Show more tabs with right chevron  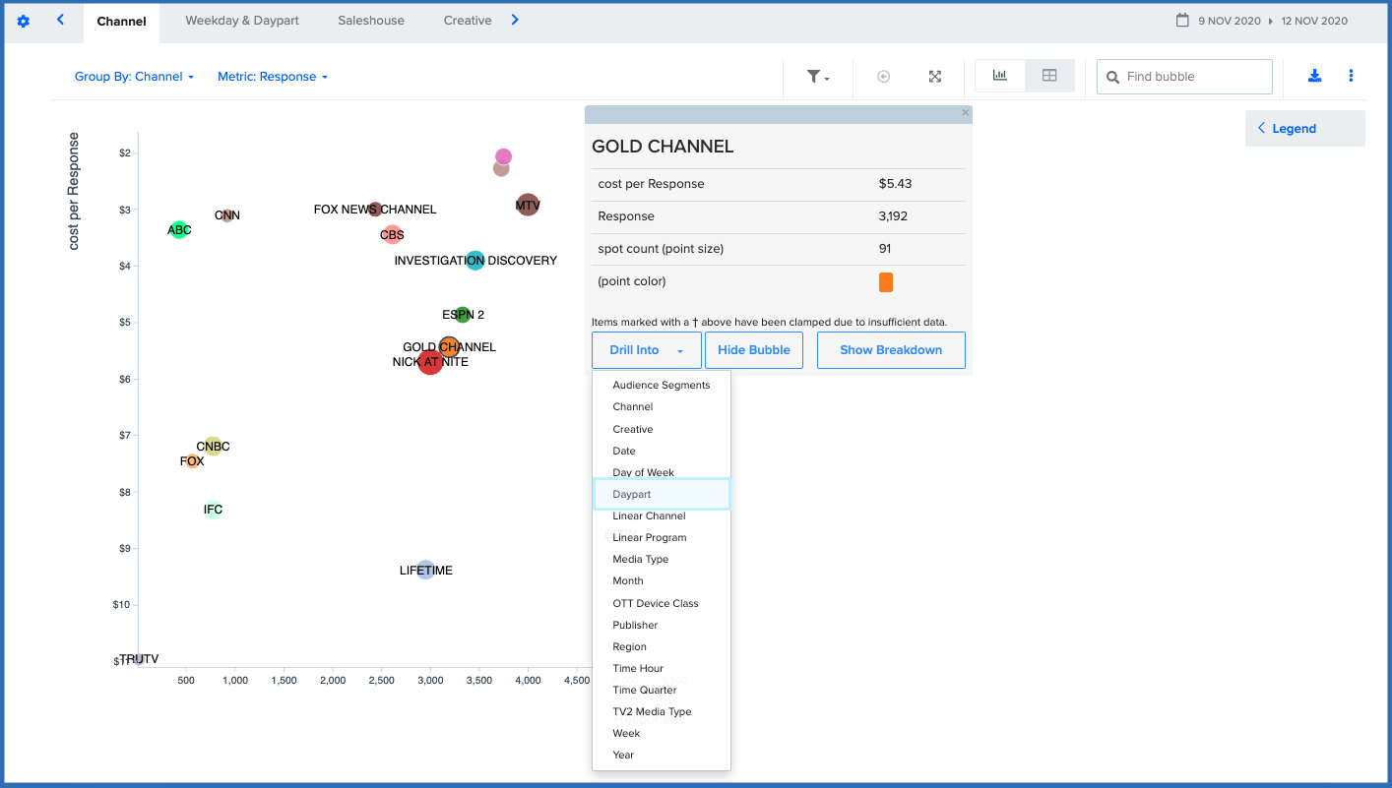tap(515, 20)
